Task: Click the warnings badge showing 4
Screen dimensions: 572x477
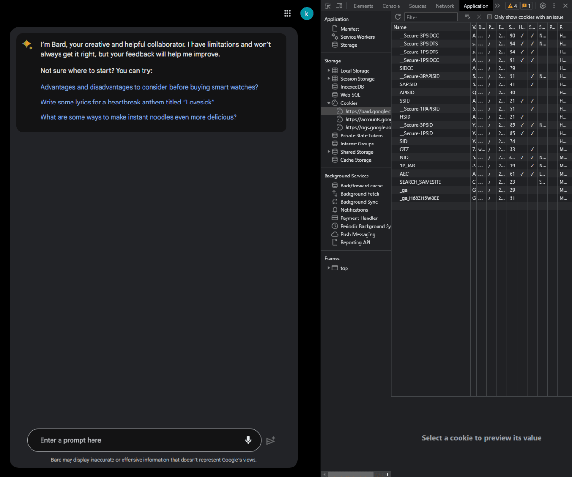Action: 512,6
